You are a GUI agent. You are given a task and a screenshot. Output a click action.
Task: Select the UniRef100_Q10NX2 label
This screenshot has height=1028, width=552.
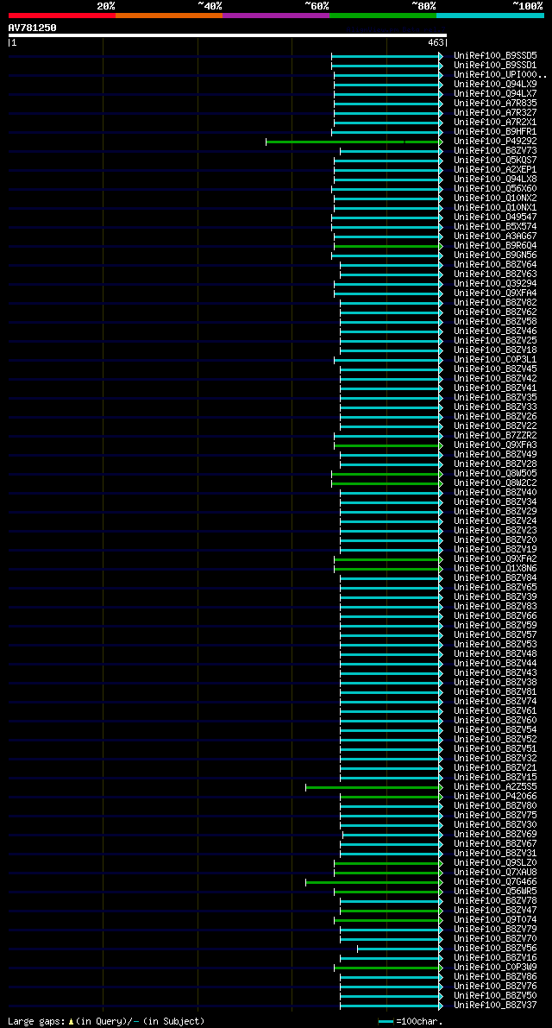coord(495,199)
